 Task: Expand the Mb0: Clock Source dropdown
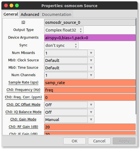point(91,61)
